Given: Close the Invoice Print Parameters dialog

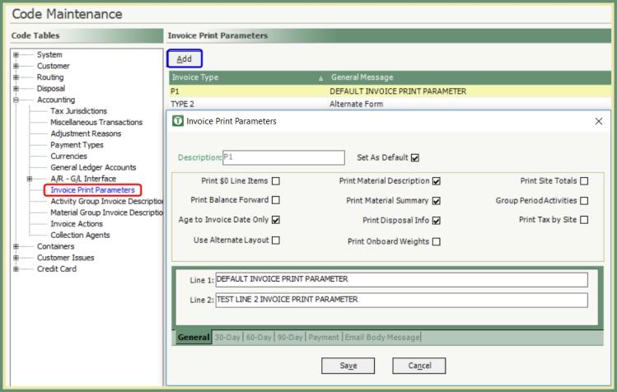Looking at the screenshot, I should [x=598, y=121].
